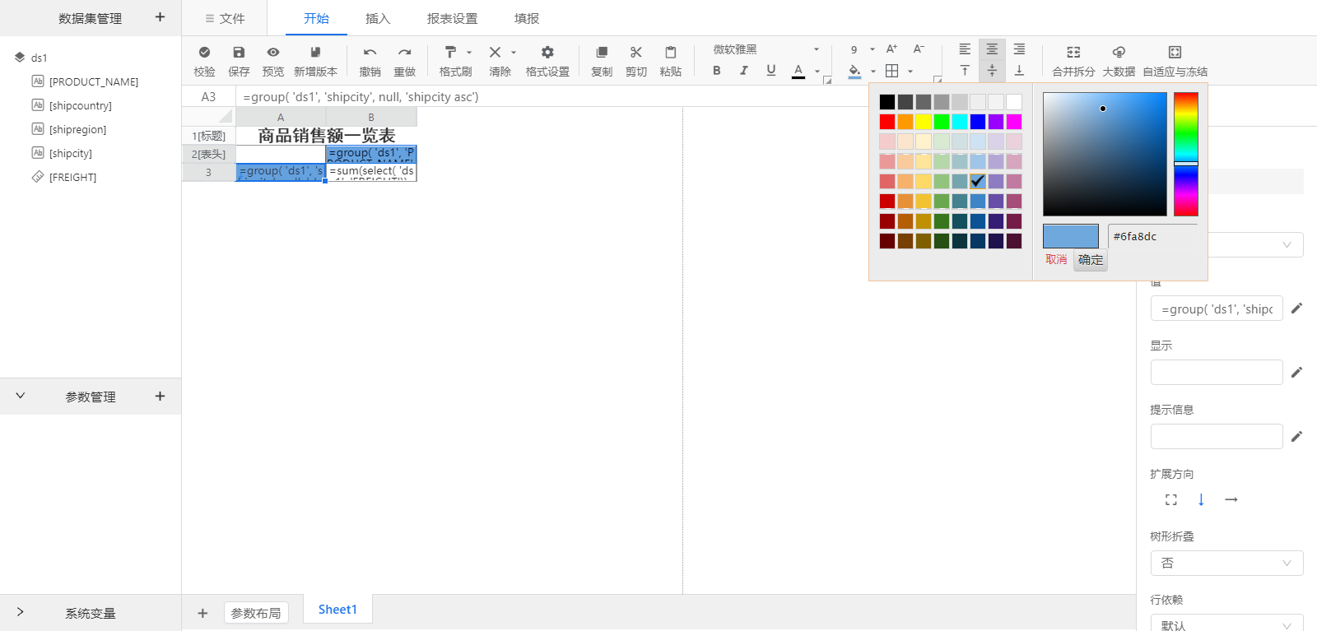The width and height of the screenshot is (1317, 631).
Task: Save the report with 保存 icon
Action: click(x=239, y=53)
